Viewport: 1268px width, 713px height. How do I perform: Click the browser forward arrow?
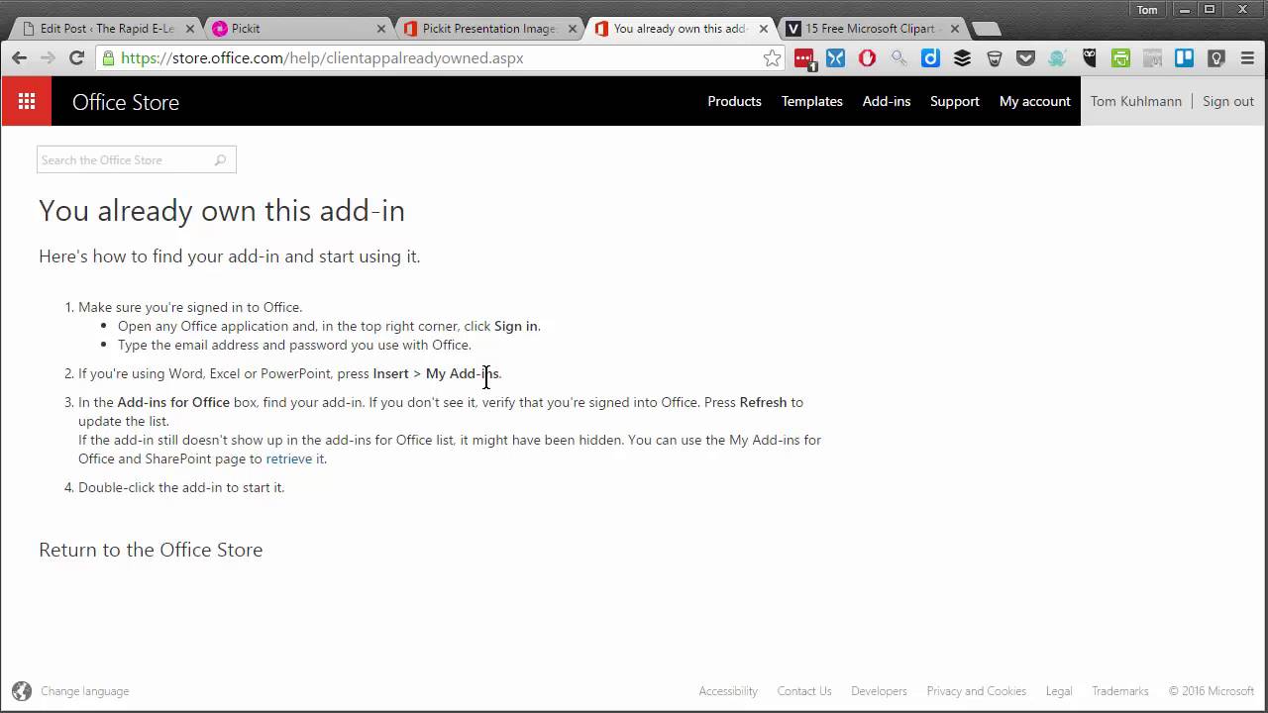click(x=48, y=58)
